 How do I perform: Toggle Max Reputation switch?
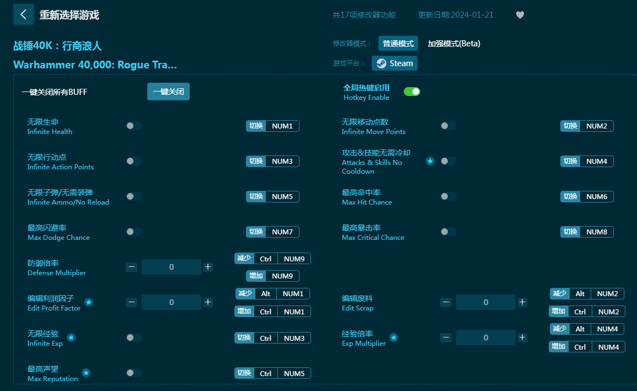[133, 373]
